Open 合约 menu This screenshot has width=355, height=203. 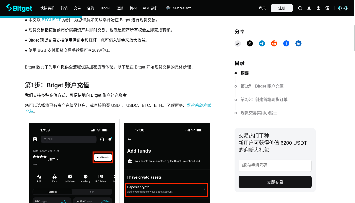coord(91,8)
